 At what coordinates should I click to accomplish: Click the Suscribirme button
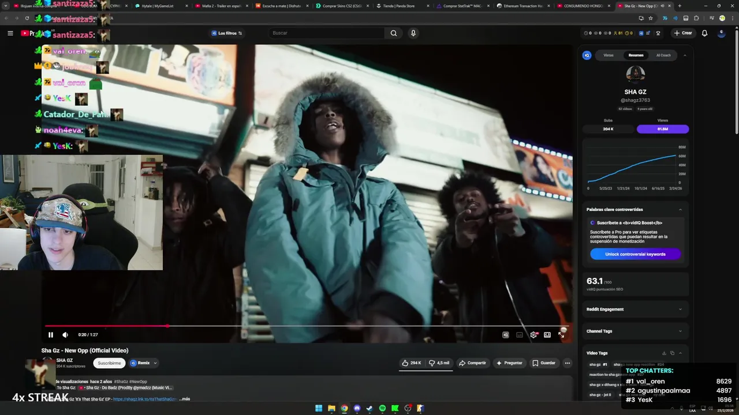tap(109, 363)
